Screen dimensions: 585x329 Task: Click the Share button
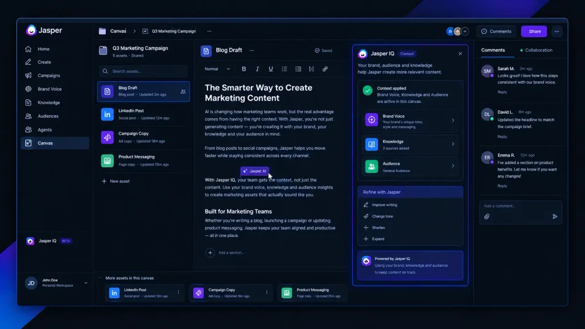pos(534,31)
